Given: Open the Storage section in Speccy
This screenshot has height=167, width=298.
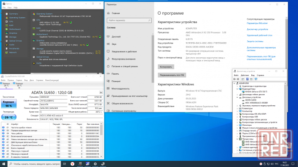Looking at the screenshot, I should pyautogui.click(x=12, y=37).
